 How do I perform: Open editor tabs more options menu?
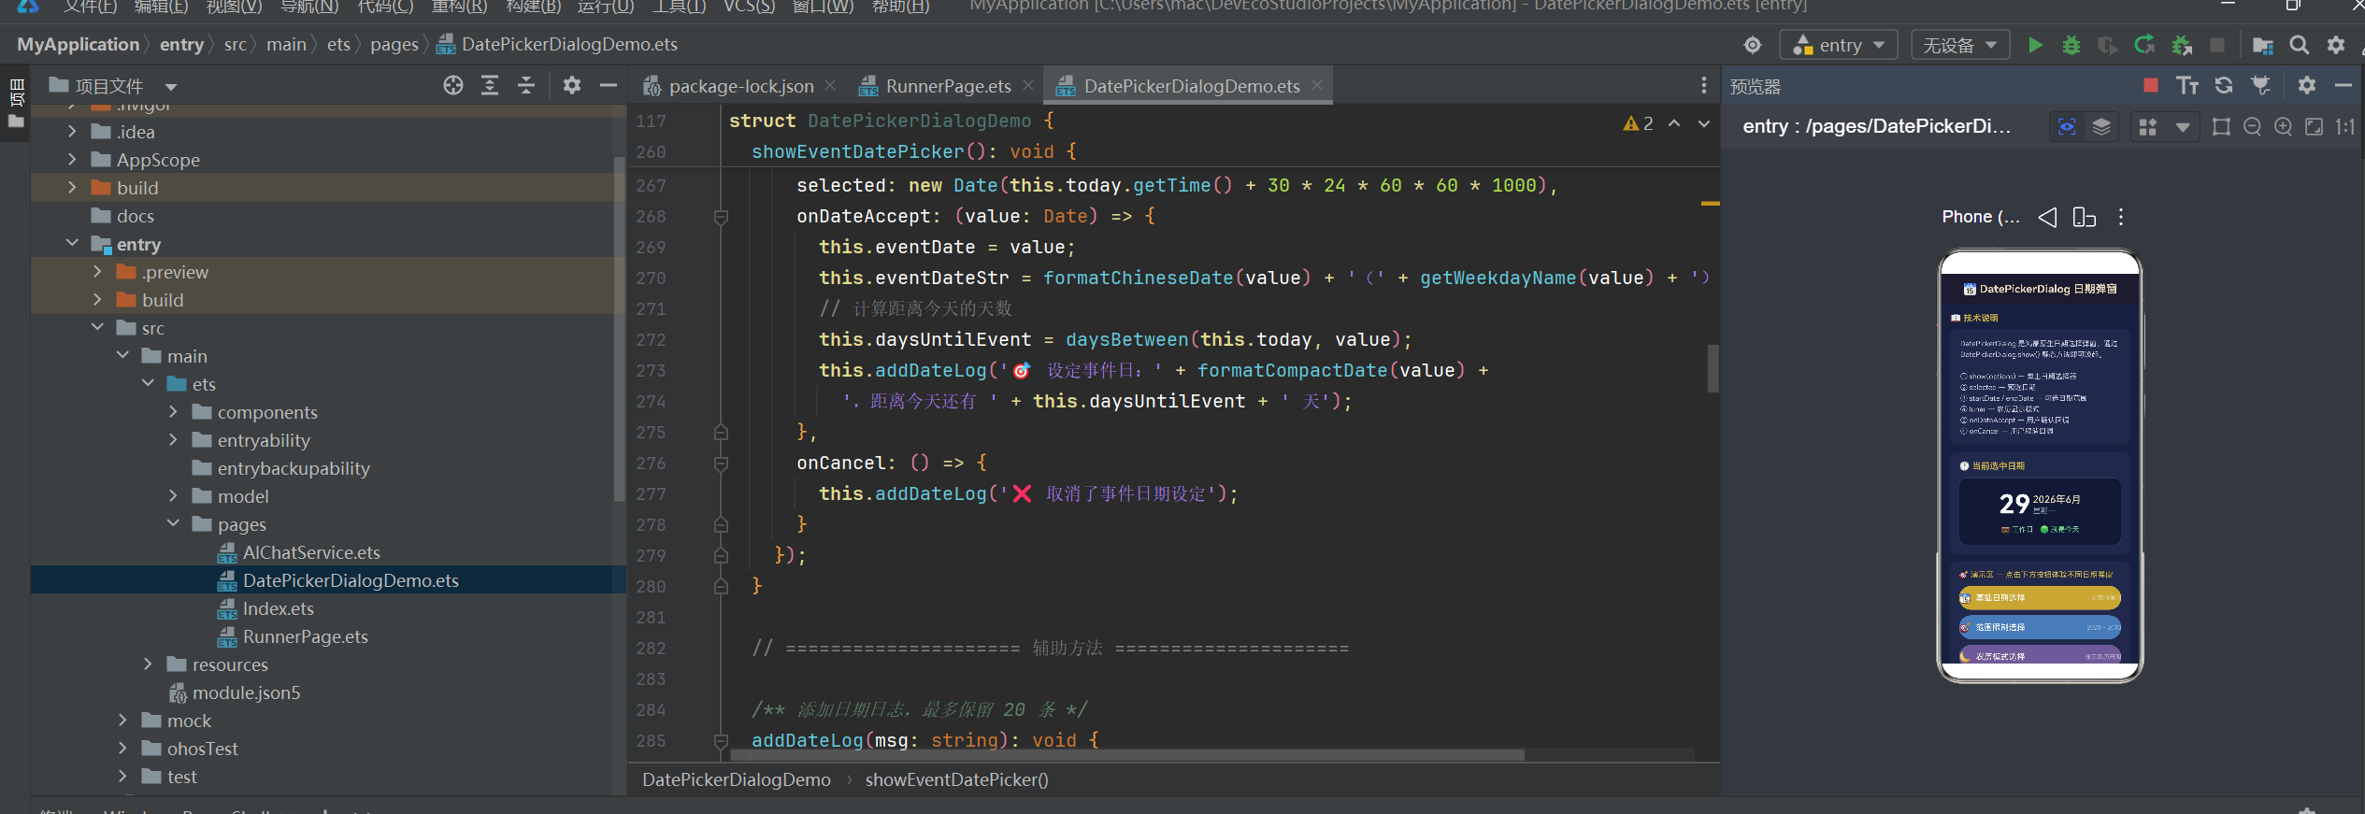click(1703, 86)
